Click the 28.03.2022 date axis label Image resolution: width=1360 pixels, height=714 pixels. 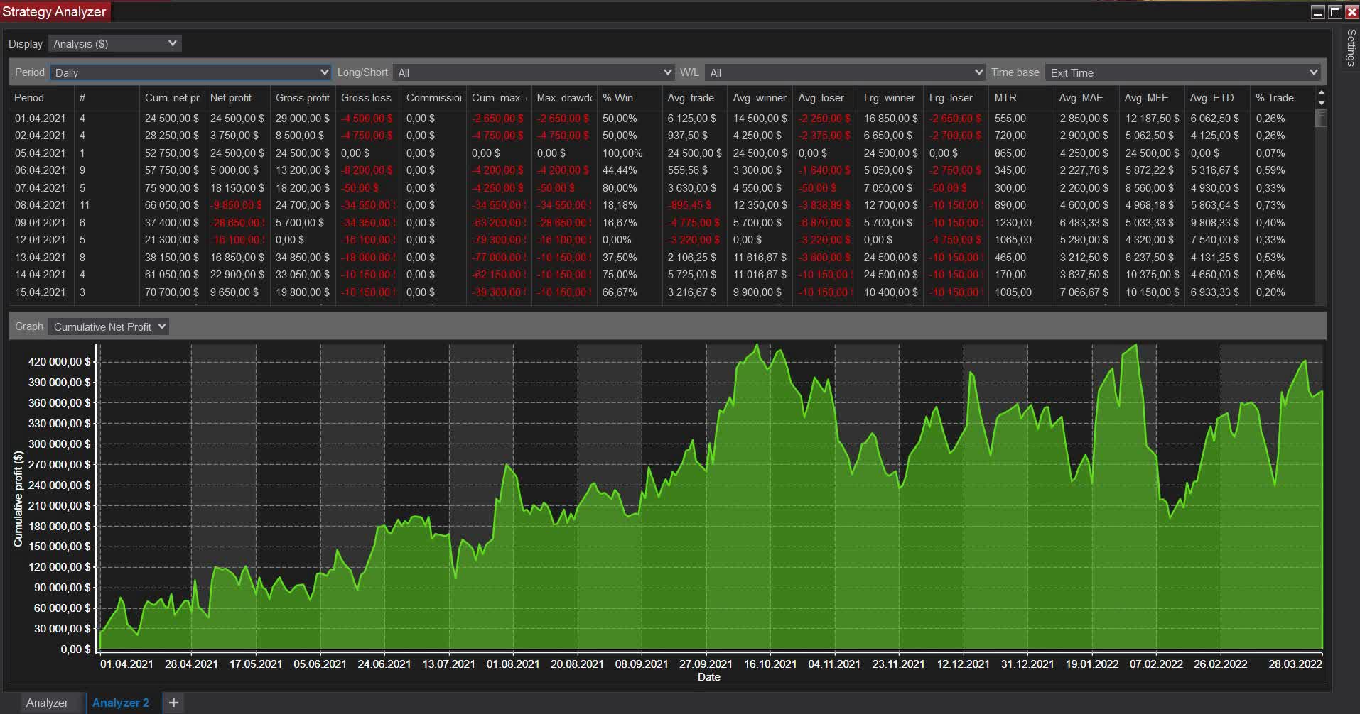coord(1295,664)
